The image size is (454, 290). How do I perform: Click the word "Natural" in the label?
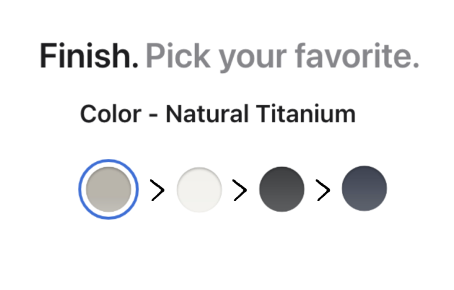206,114
